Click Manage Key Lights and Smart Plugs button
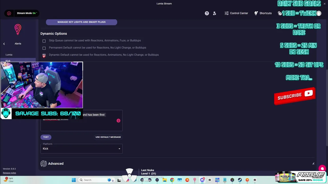The image size is (328, 184). click(x=81, y=22)
